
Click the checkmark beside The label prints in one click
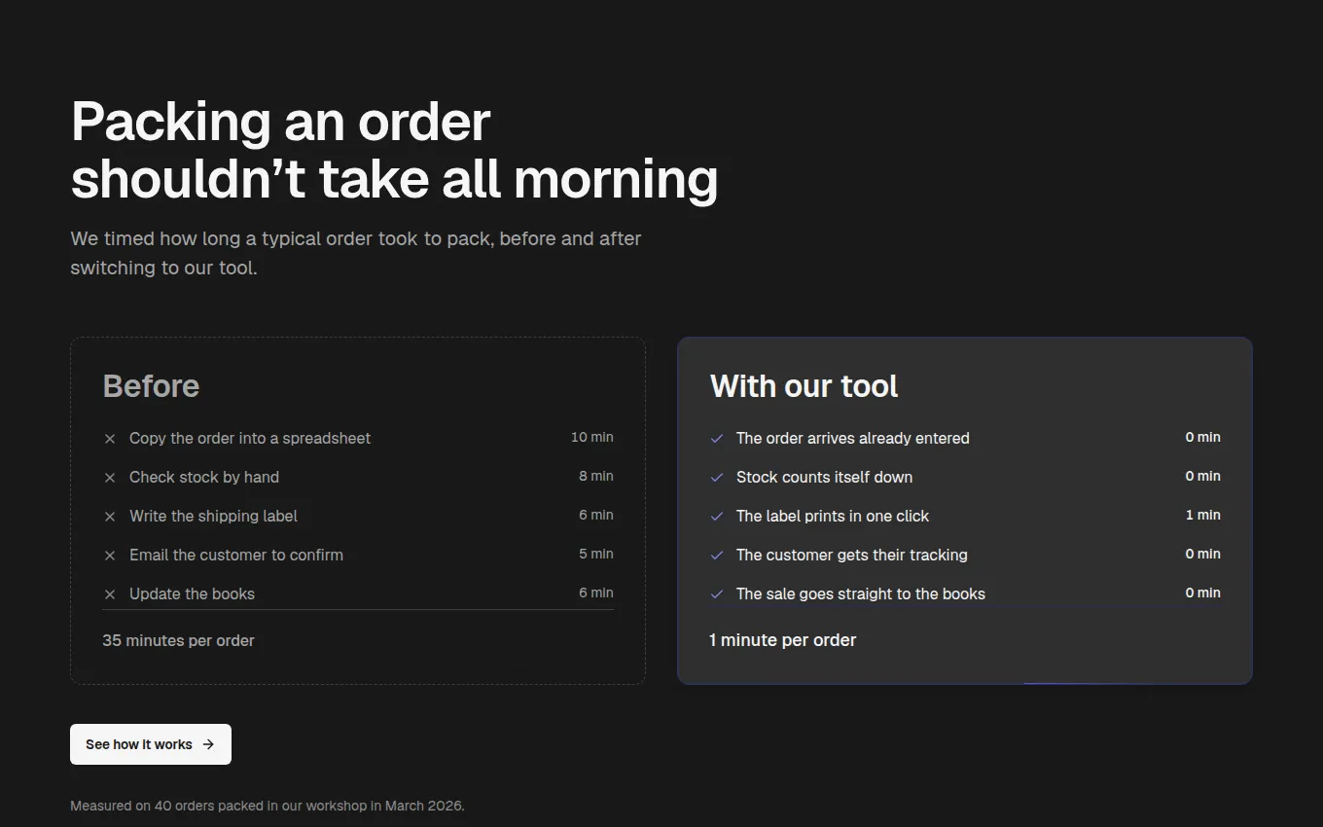(717, 517)
